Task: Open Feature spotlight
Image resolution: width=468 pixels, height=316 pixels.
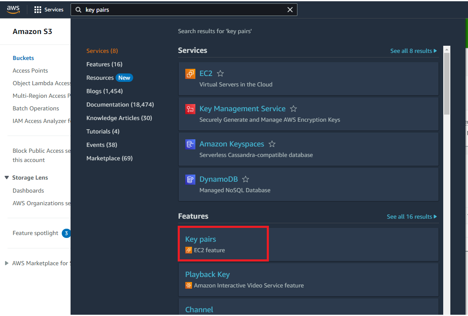Action: [35, 233]
